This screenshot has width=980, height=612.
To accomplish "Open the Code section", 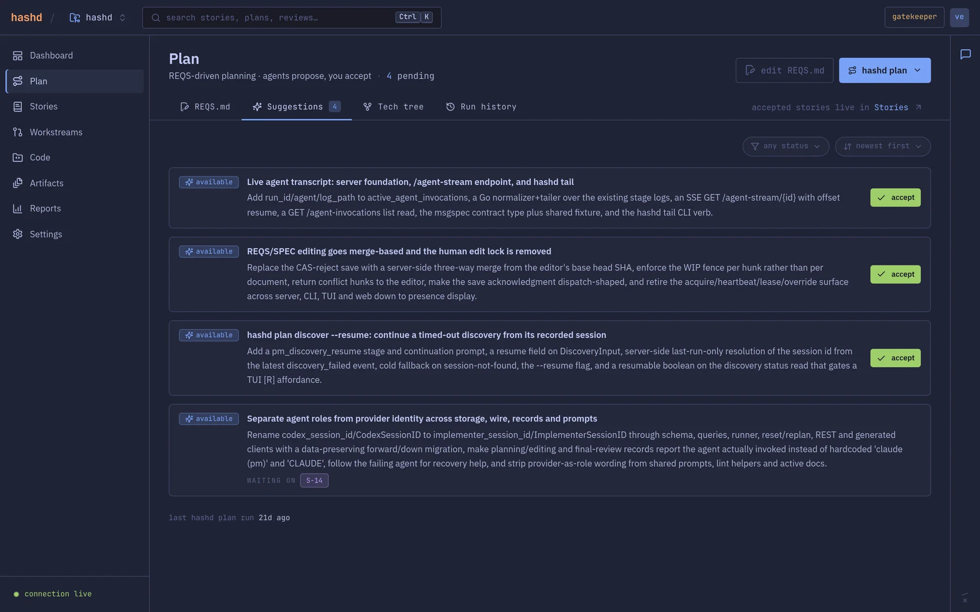I will tap(75, 157).
